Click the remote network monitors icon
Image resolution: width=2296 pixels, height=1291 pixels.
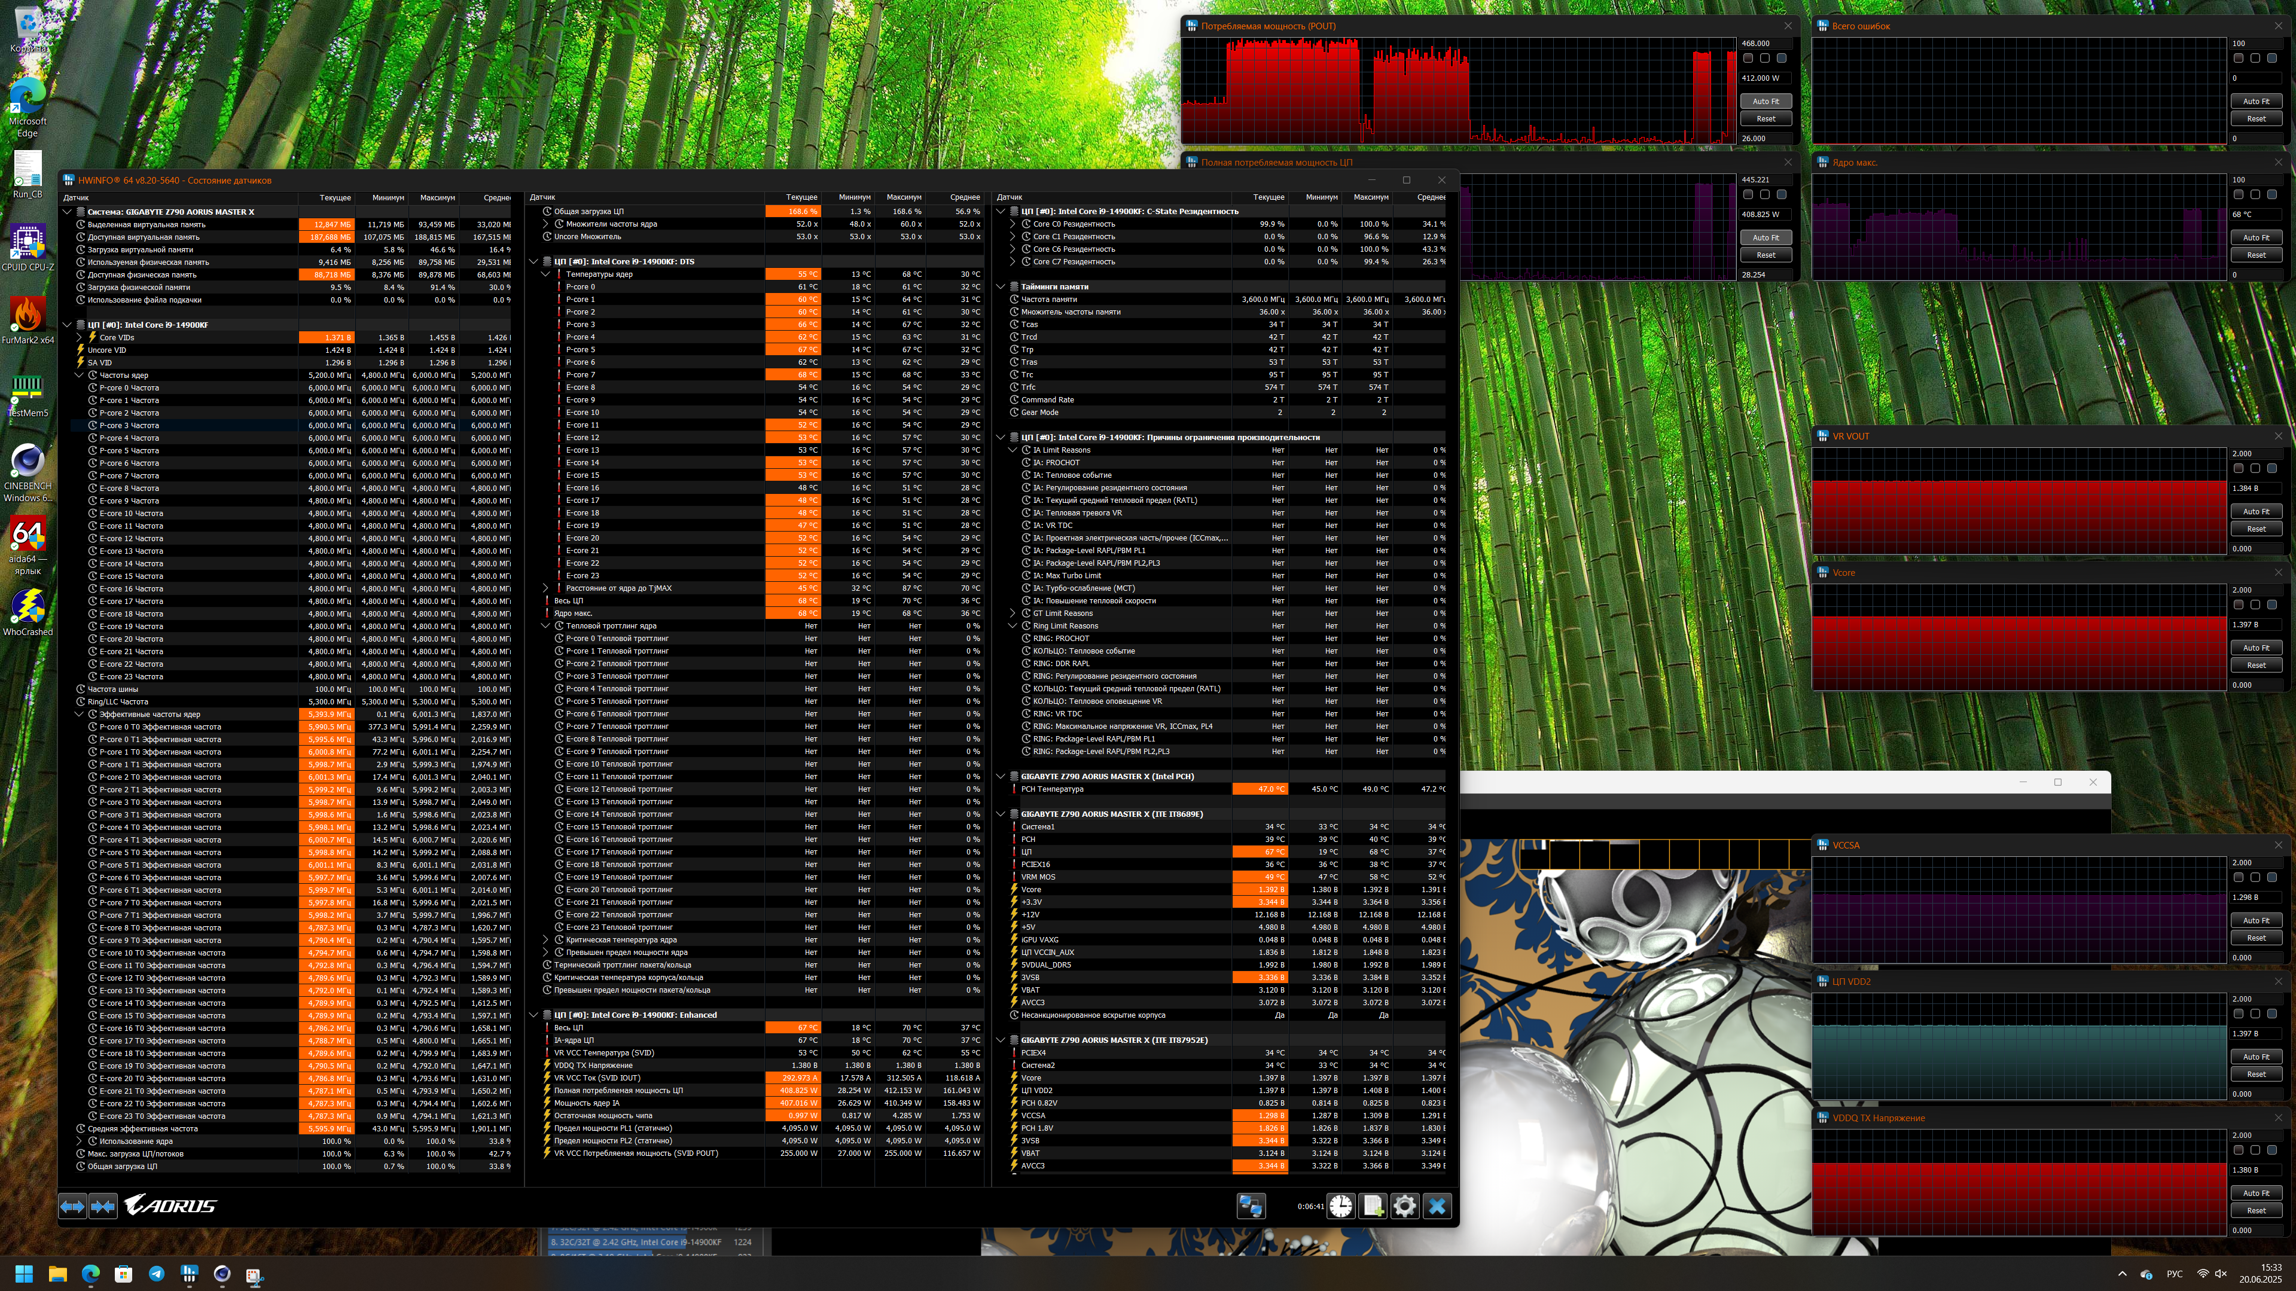coord(1251,1205)
